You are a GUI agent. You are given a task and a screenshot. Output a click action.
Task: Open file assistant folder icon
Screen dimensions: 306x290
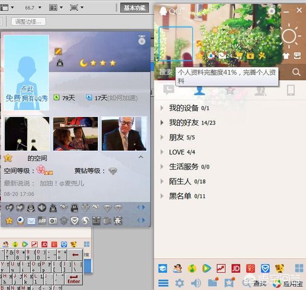pos(213,282)
